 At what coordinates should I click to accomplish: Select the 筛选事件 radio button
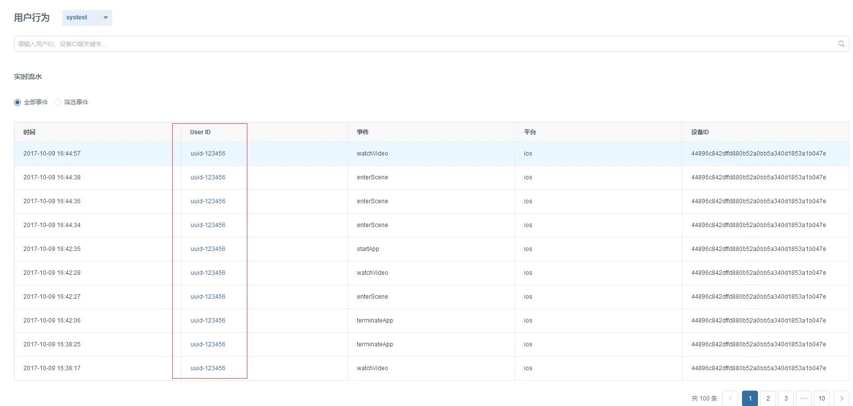click(58, 102)
